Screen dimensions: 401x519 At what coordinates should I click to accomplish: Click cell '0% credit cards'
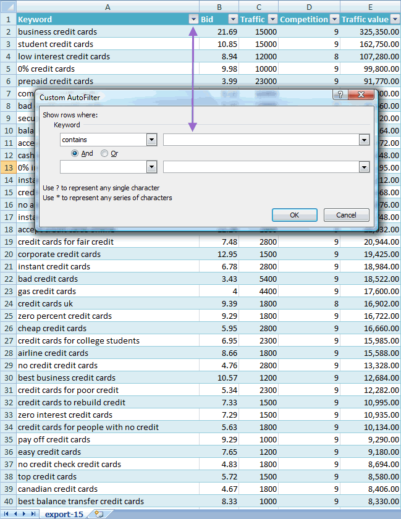pos(108,69)
